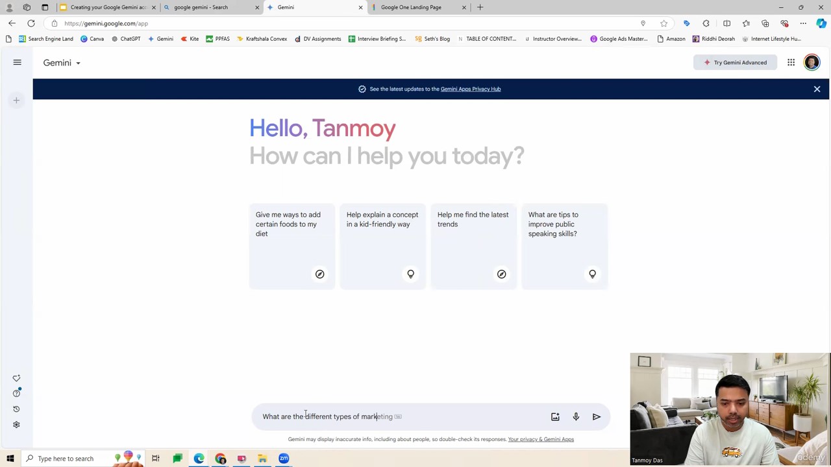Open Canva bookmark

click(x=92, y=39)
